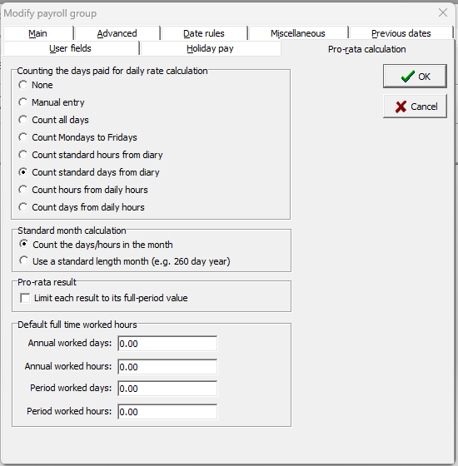
Task: Confirm changes with the OK button
Action: pyautogui.click(x=415, y=76)
